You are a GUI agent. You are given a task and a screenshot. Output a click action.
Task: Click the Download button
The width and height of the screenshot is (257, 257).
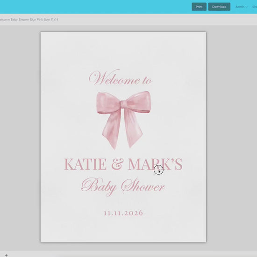pos(219,7)
